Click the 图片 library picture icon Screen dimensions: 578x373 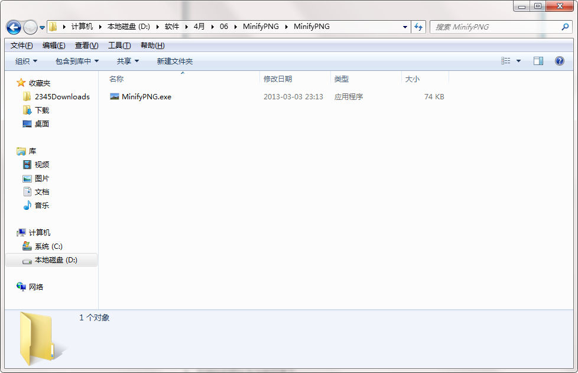(27, 179)
